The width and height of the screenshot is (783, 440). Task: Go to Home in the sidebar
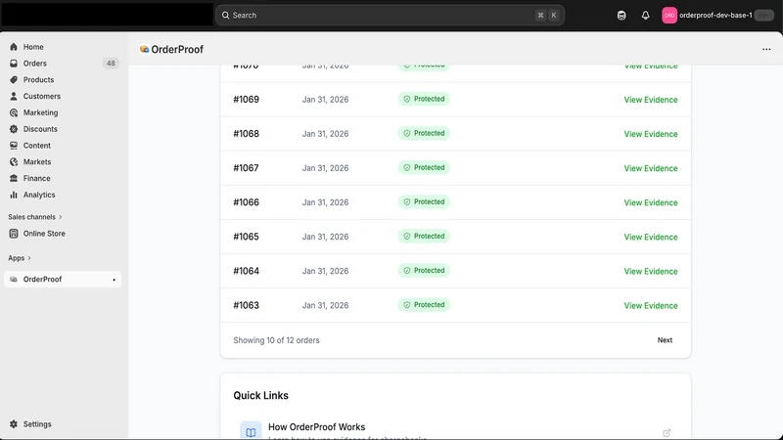point(33,47)
